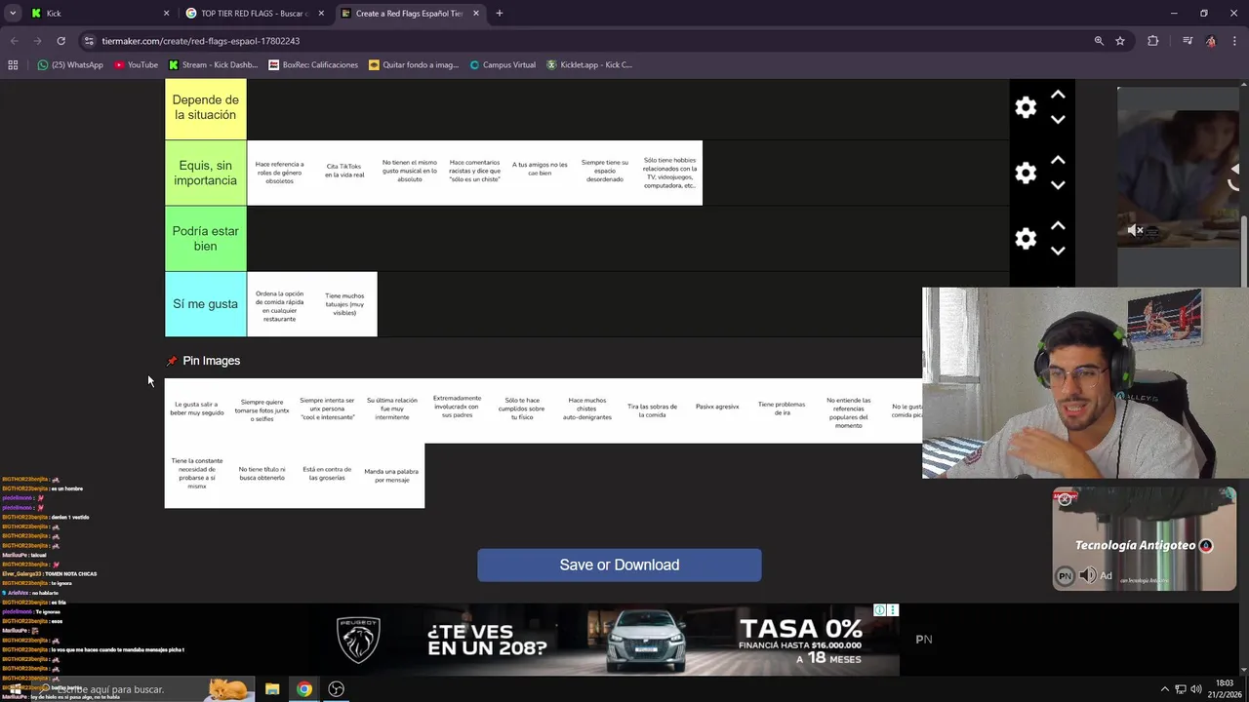Image resolution: width=1249 pixels, height=702 pixels.
Task: Pick the 'Está en contra de las groserías' card
Action: click(x=327, y=476)
